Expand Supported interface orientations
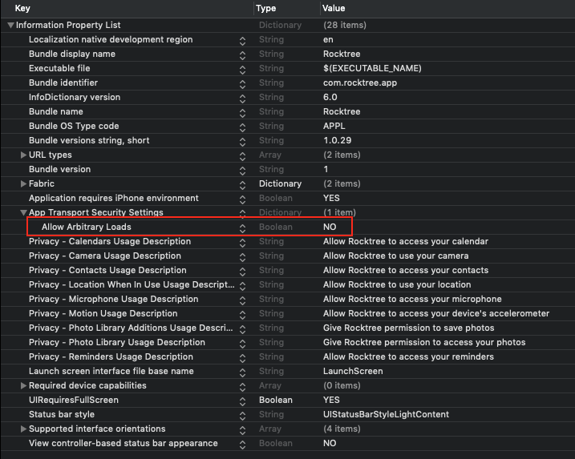The height and width of the screenshot is (459, 575). pos(23,429)
